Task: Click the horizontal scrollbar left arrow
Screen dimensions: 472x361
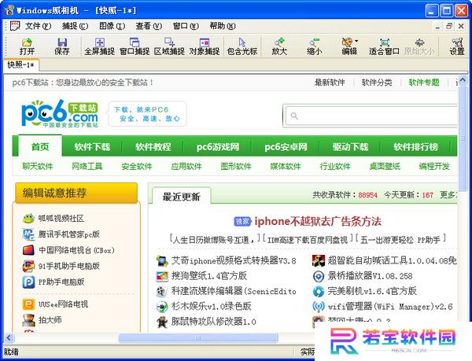Action: pos(9,337)
